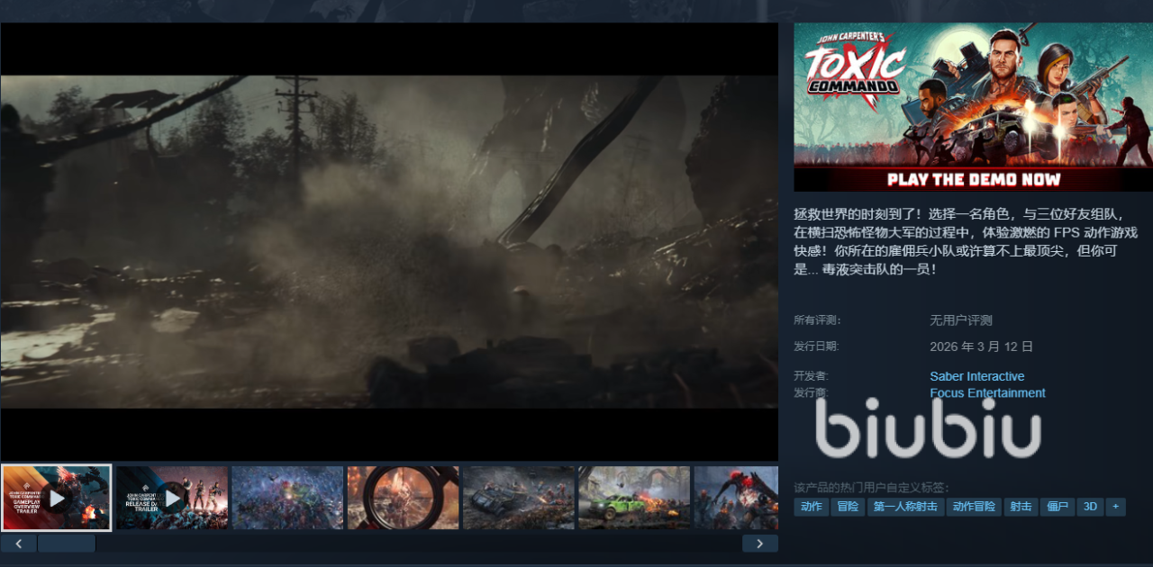Viewport: 1153px width, 567px height.
Task: Open the 3D tag
Action: [x=1090, y=507]
